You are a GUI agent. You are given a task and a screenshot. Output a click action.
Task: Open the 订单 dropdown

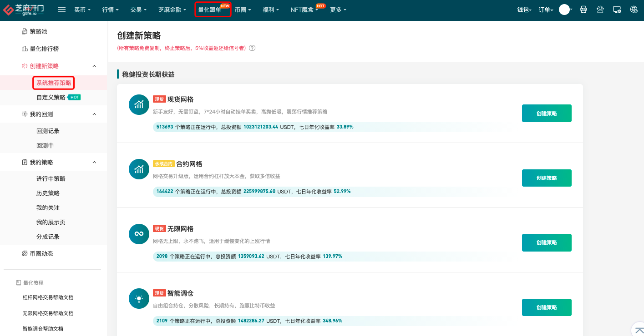coord(546,10)
